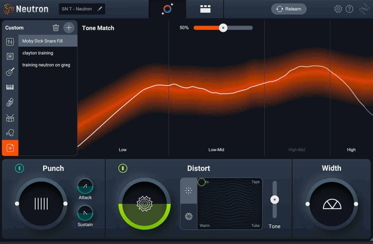Open the help question mark icon
This screenshot has width=373, height=244.
click(x=349, y=9)
